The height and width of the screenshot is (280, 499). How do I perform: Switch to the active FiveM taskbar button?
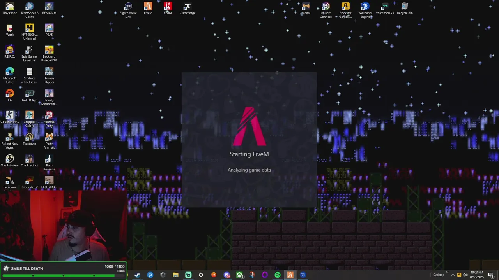[290, 275]
